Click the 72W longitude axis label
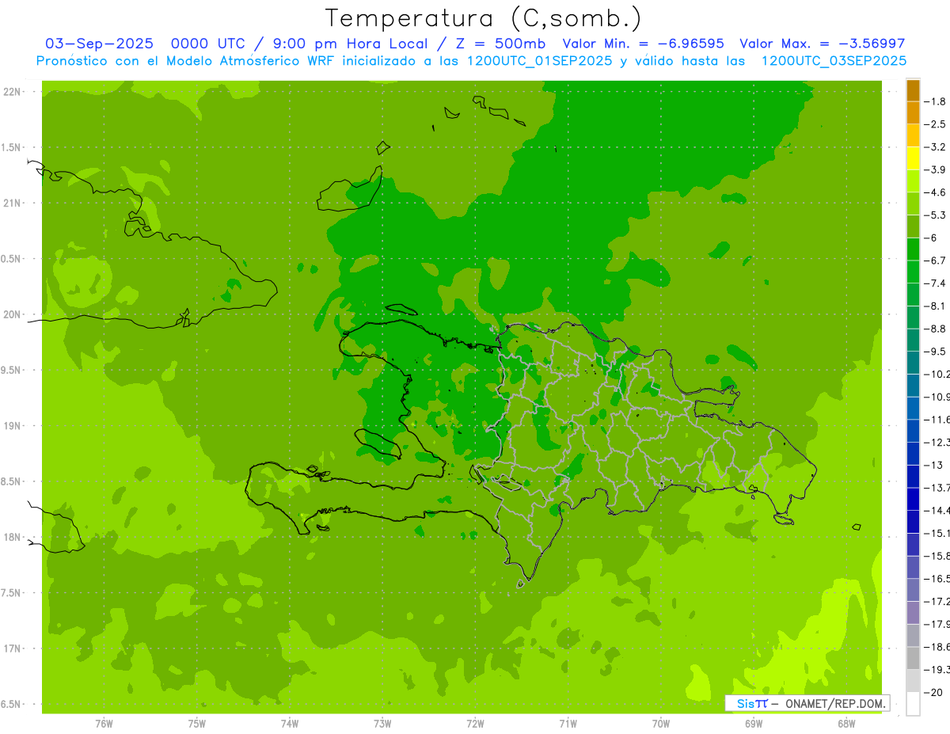 (475, 724)
